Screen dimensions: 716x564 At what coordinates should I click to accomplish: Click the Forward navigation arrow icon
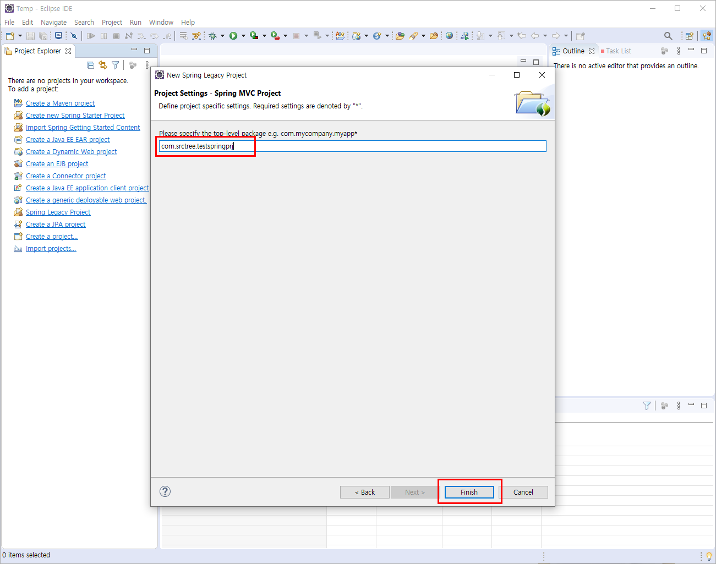coord(556,36)
